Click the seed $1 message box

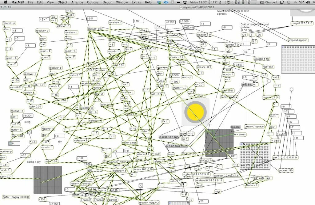(x=246, y=85)
